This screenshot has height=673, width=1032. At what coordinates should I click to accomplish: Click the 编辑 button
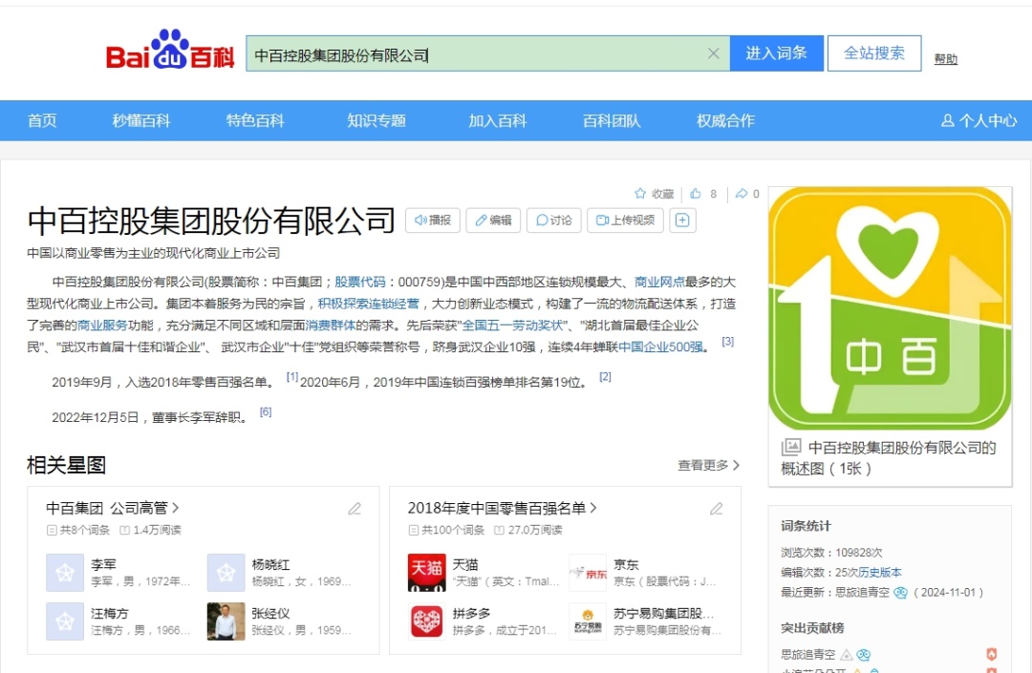click(494, 221)
